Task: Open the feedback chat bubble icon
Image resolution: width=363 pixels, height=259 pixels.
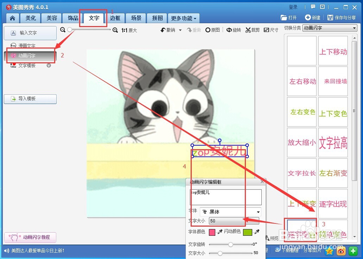Action: tap(313, 7)
